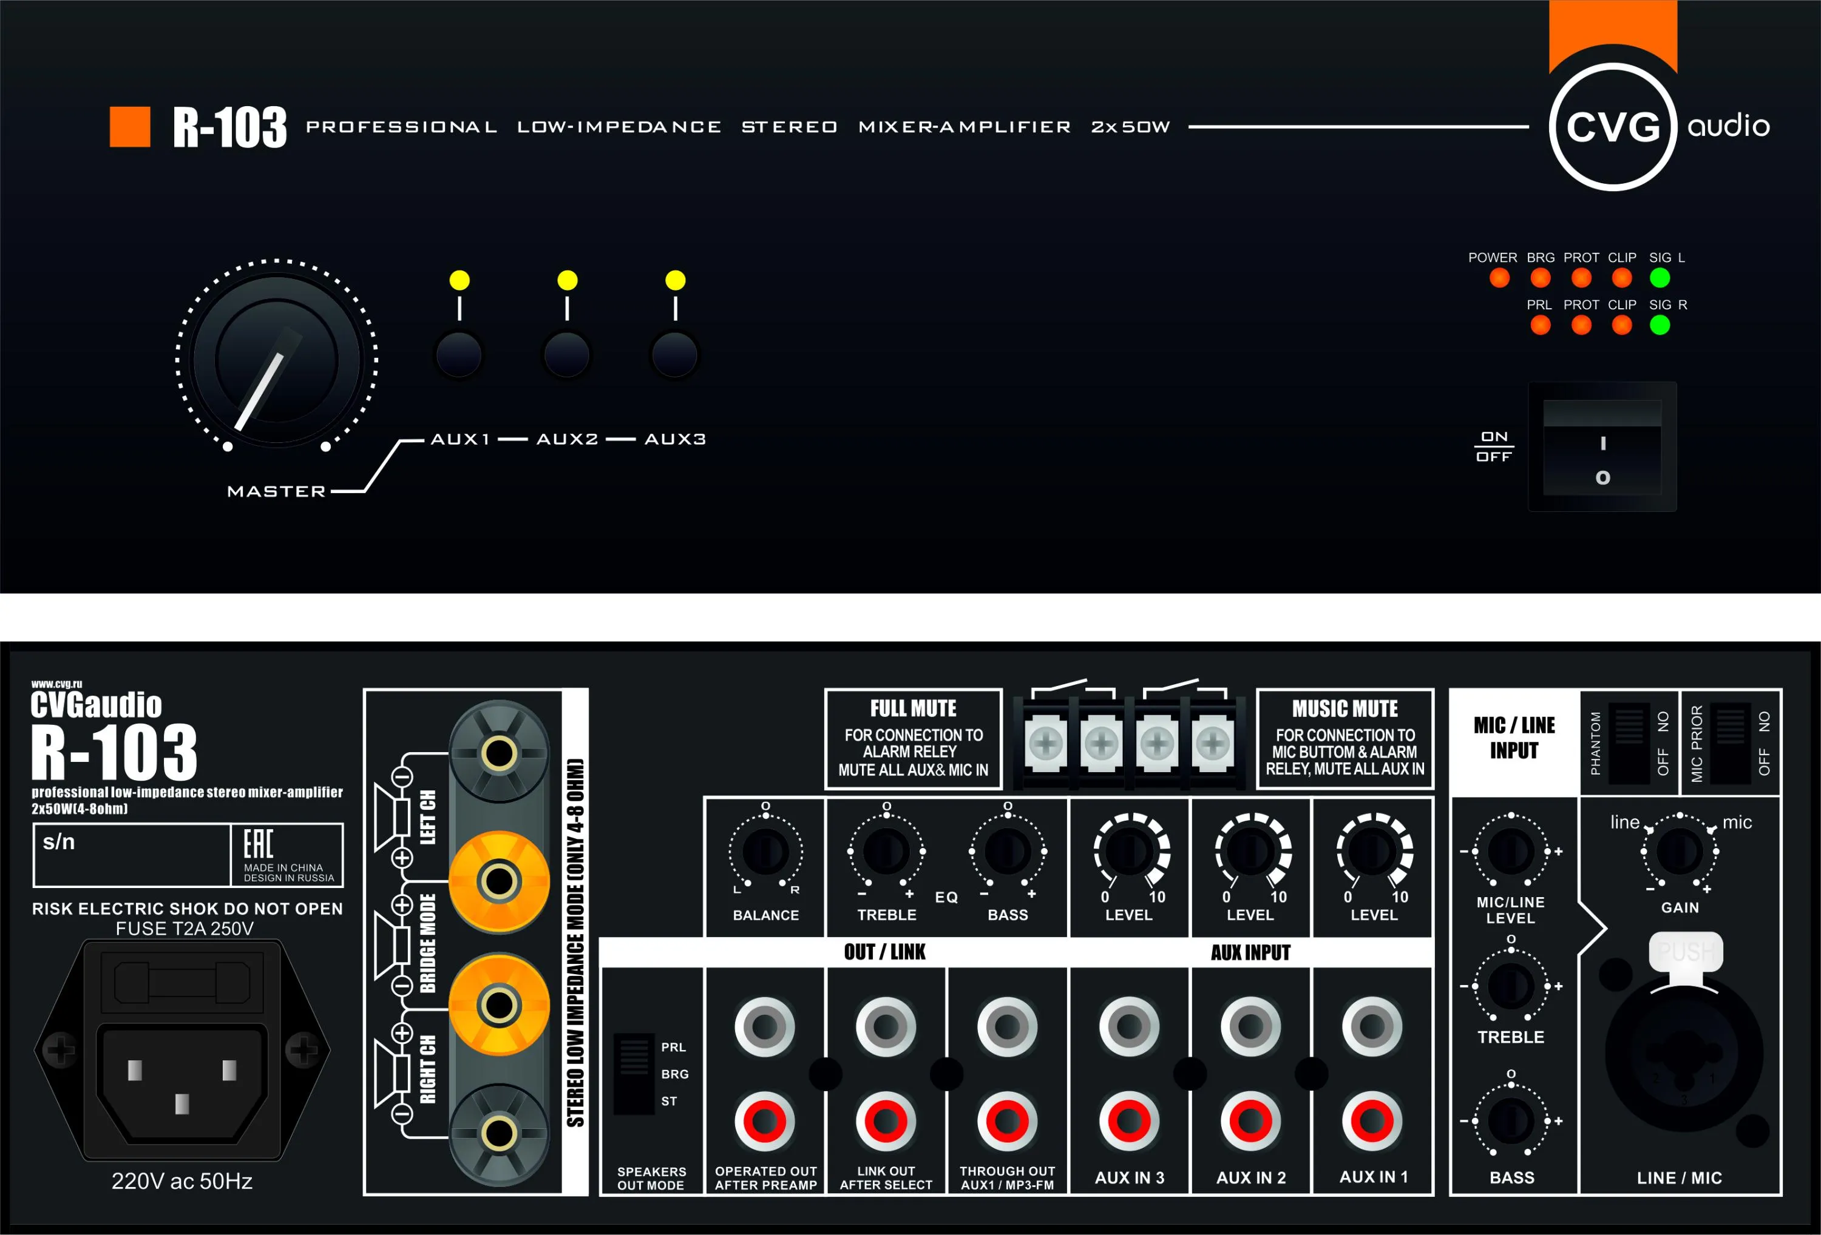Click the EQ TREBLE knob
This screenshot has height=1235, width=1821.
pos(886,850)
